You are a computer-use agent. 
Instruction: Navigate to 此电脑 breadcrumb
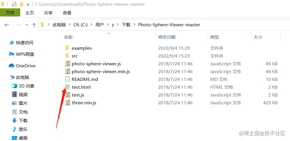pos(59,25)
